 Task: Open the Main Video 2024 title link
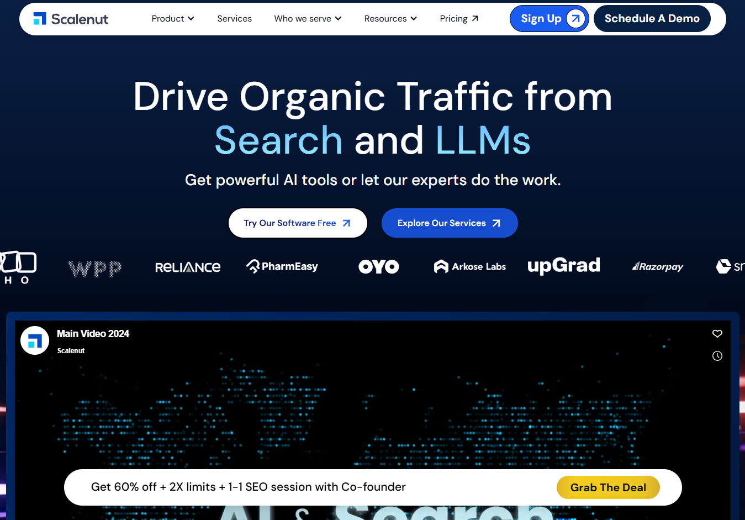coord(93,334)
